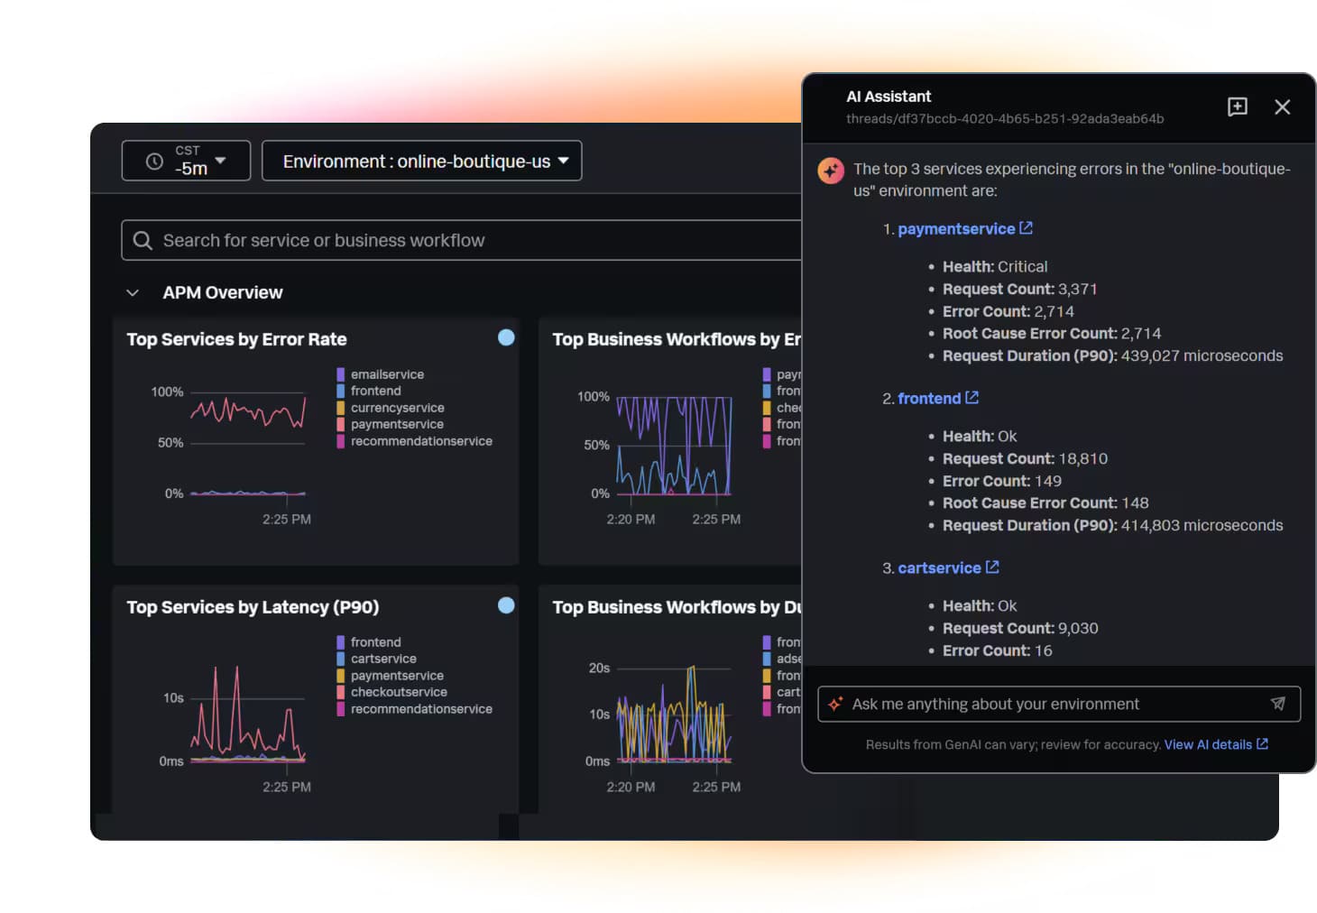Click the sparkle icon inside the ask field
Image resolution: width=1317 pixels, height=913 pixels.
coord(836,704)
